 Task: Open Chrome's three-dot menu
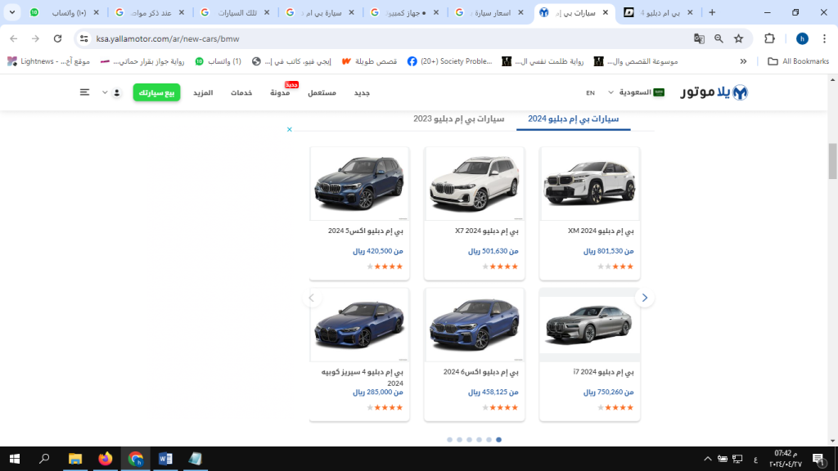(824, 38)
